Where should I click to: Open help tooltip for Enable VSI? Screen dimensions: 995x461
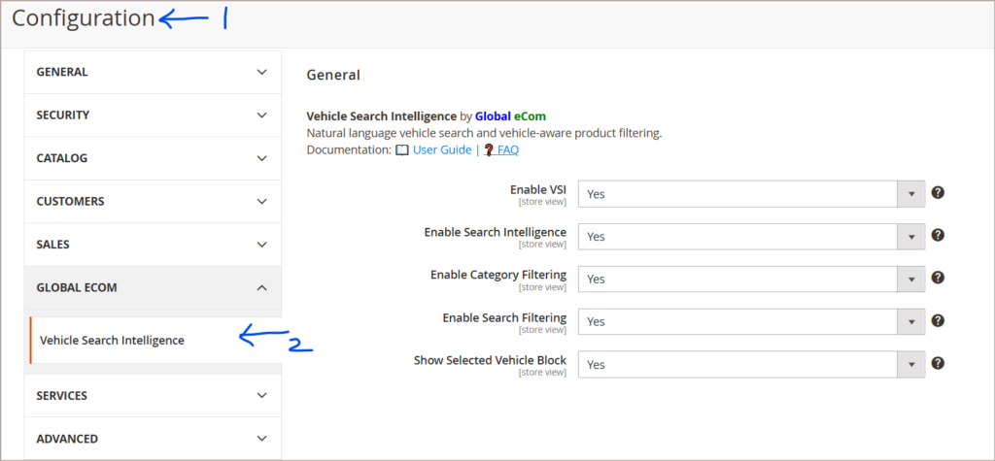[938, 193]
